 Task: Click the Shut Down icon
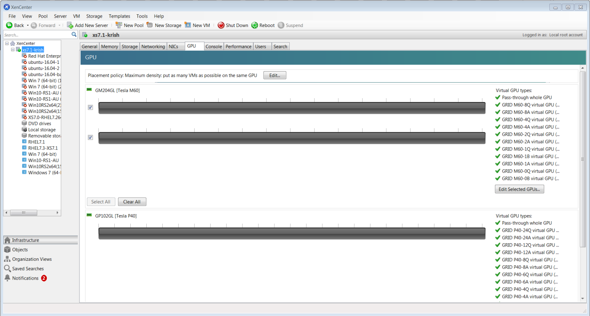pyautogui.click(x=221, y=25)
